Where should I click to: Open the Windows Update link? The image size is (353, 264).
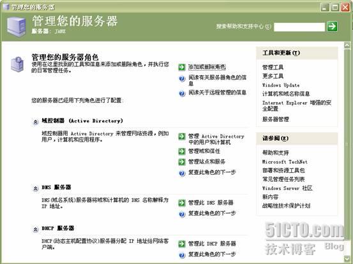[x=281, y=85]
